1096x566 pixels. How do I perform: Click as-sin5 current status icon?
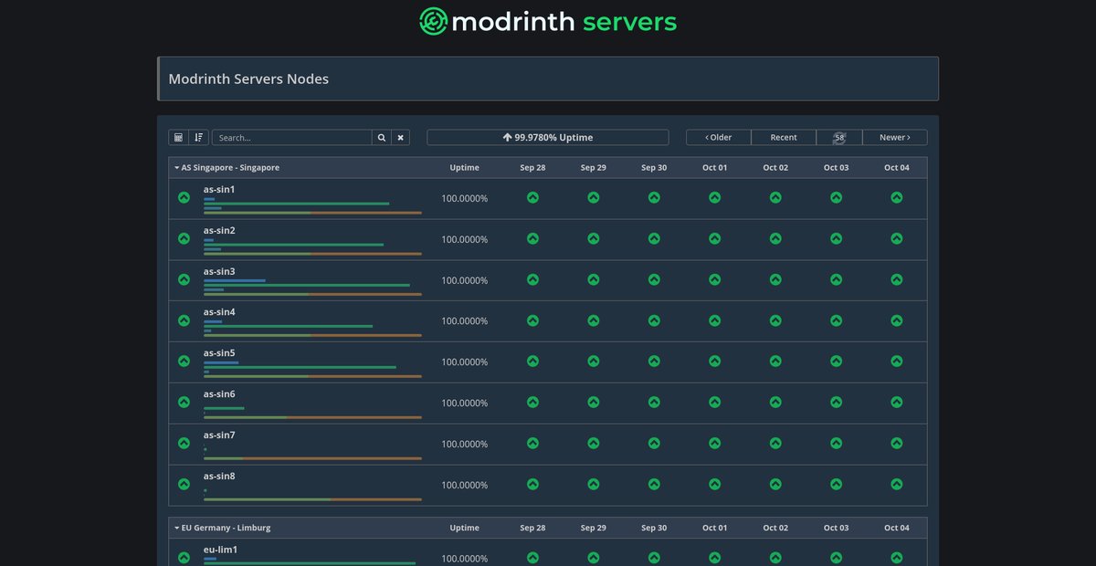184,362
